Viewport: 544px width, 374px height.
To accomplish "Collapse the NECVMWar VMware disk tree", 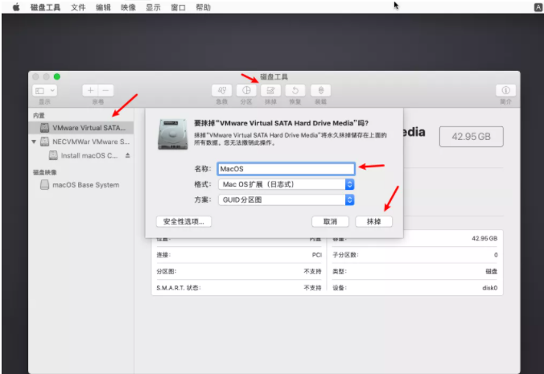I will [34, 142].
